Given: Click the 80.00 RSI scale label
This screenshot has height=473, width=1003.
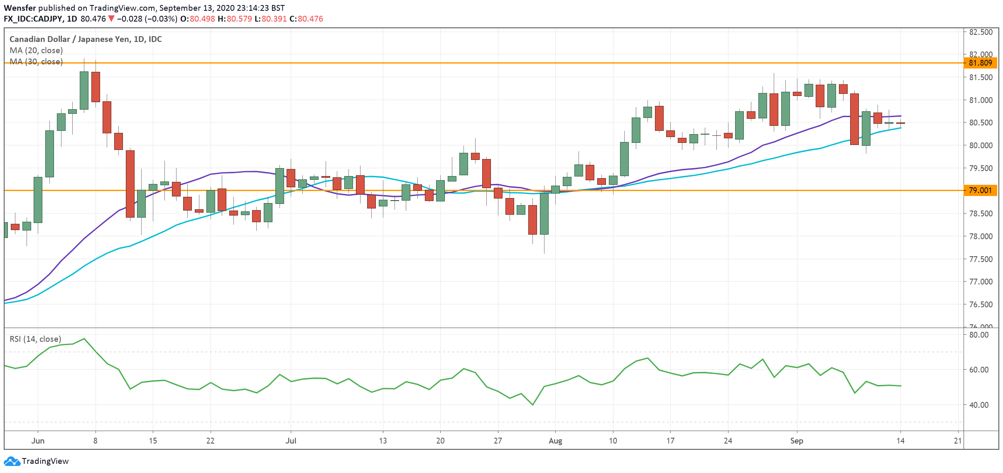Looking at the screenshot, I should (979, 335).
